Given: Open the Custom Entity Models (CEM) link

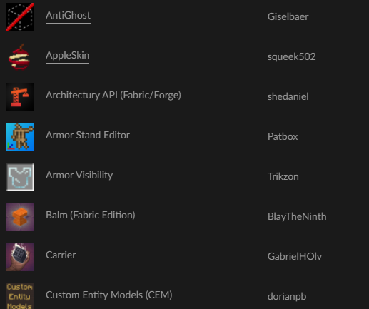Looking at the screenshot, I should click(x=109, y=295).
